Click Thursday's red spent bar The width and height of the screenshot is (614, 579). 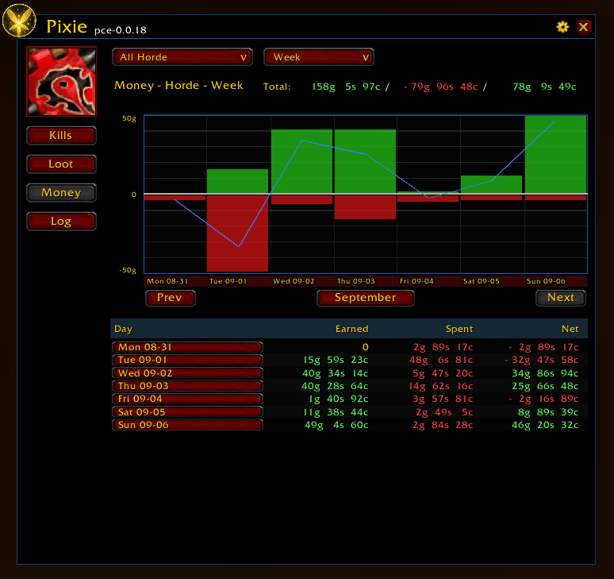pyautogui.click(x=365, y=207)
